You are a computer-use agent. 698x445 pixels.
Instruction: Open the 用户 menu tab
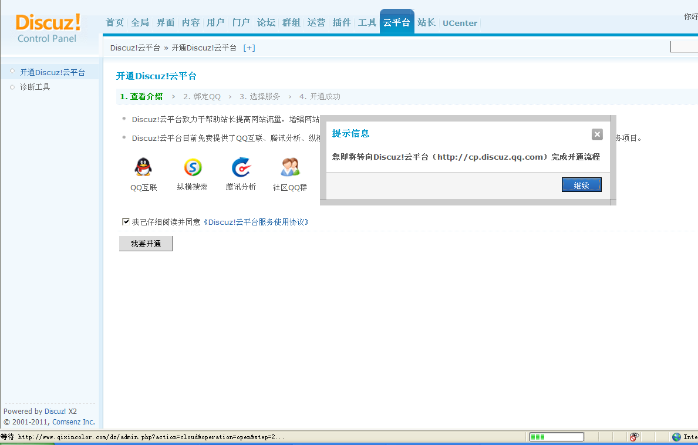pos(215,23)
